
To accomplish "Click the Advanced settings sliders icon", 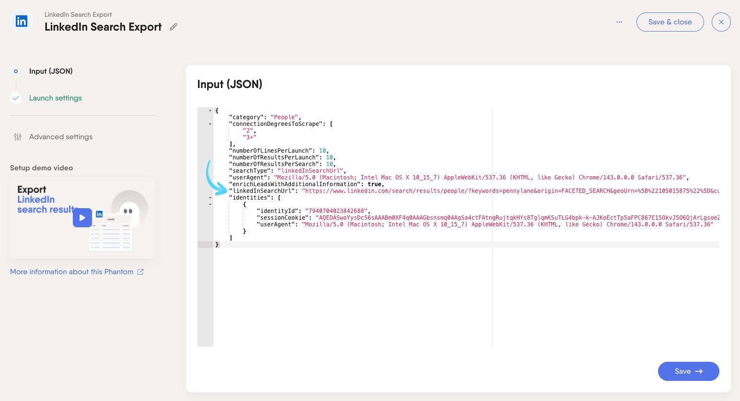I will pyautogui.click(x=18, y=137).
